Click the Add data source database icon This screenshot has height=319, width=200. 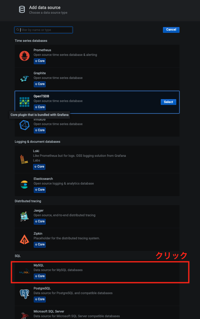pyautogui.click(x=22, y=9)
